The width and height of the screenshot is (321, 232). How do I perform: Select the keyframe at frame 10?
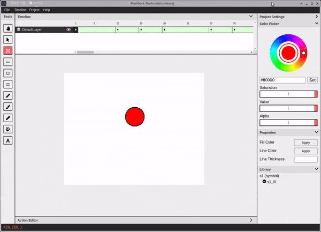[x=118, y=29]
